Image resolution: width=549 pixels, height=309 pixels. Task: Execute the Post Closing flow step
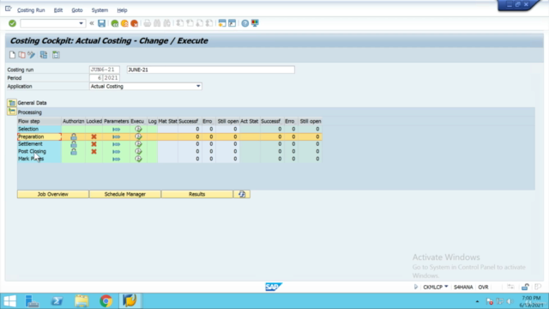click(x=138, y=151)
